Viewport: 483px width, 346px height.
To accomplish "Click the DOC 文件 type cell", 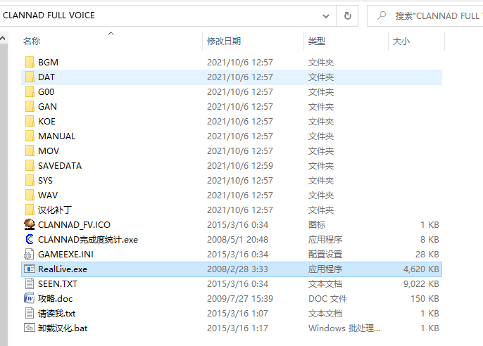I will point(328,298).
